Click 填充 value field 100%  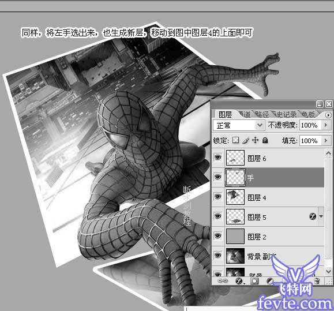point(311,141)
